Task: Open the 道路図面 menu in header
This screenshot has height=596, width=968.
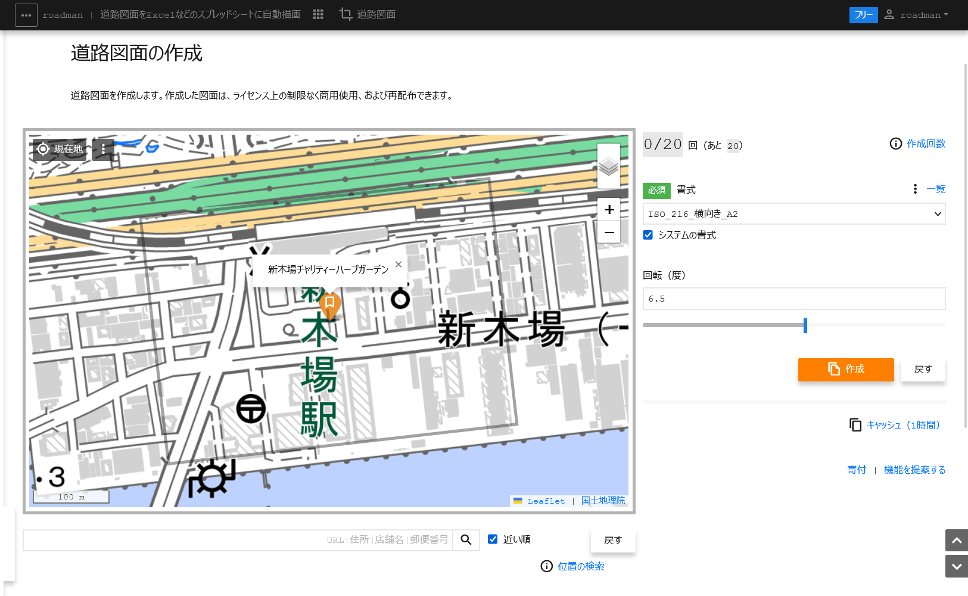Action: (x=368, y=14)
